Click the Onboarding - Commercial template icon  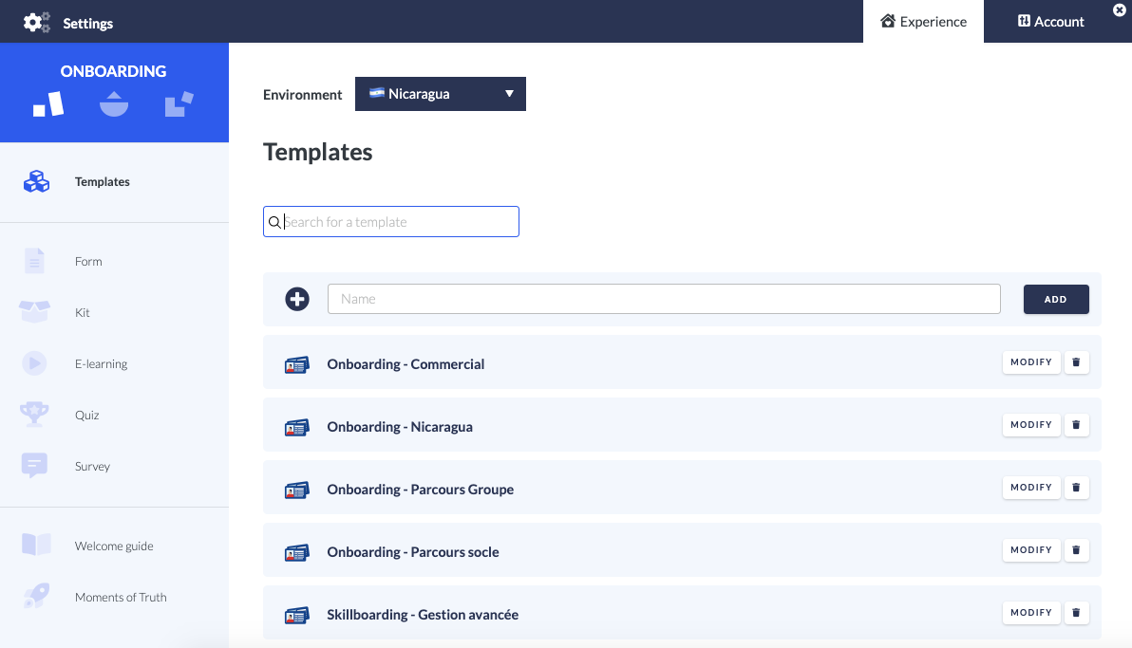(x=296, y=365)
